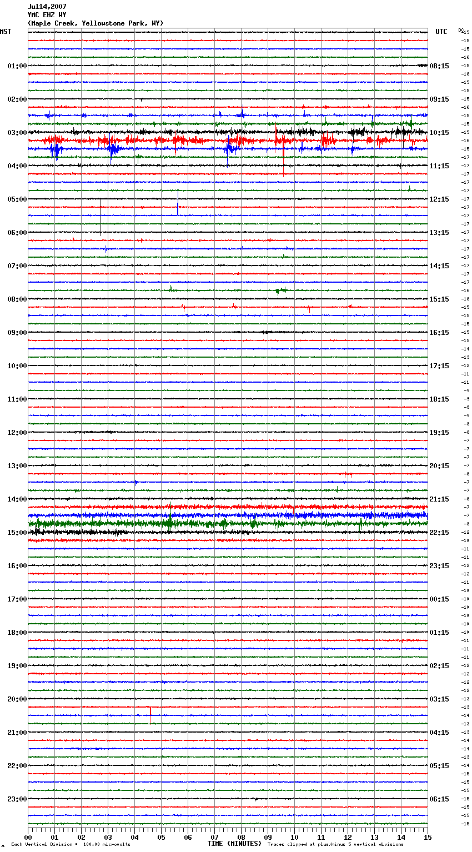Screen dimensions: 472x852
Task: Click the 10 minute tick label
Action: pyautogui.click(x=294, y=838)
